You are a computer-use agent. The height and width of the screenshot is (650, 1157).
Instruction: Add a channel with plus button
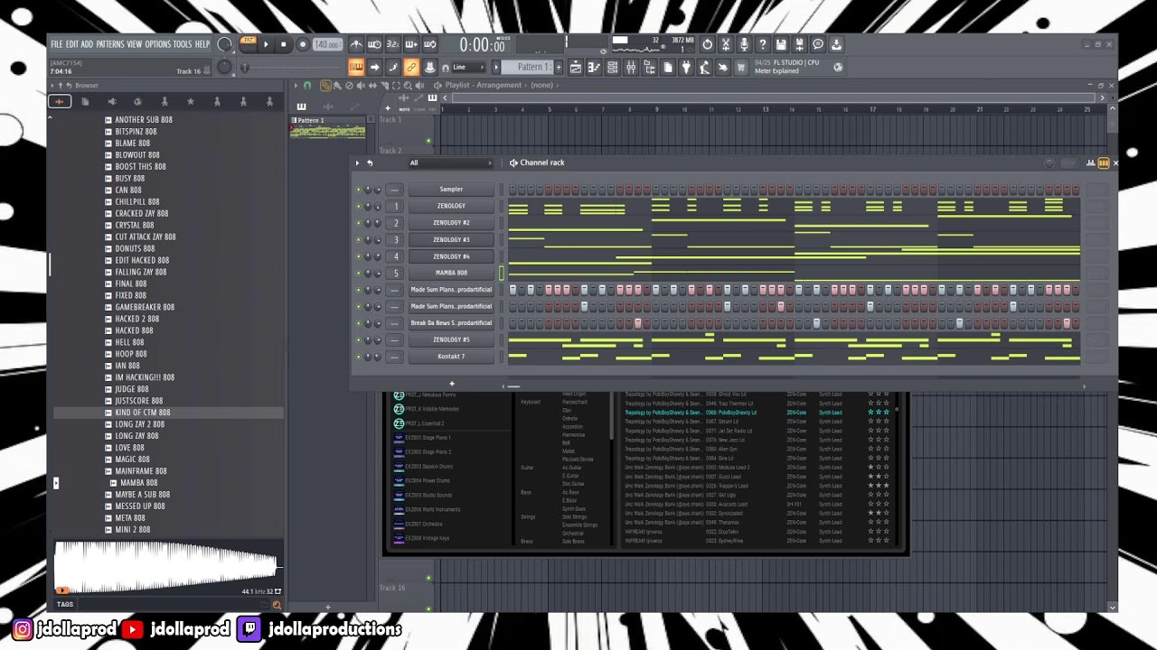tap(452, 384)
